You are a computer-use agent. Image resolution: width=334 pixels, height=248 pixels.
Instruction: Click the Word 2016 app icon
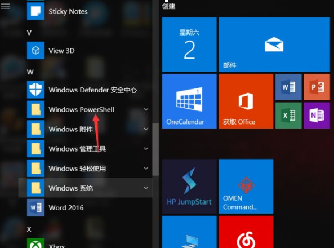(35, 207)
